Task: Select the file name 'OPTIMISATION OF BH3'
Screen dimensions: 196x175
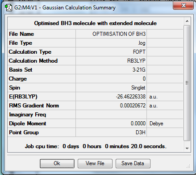Action: point(119,34)
